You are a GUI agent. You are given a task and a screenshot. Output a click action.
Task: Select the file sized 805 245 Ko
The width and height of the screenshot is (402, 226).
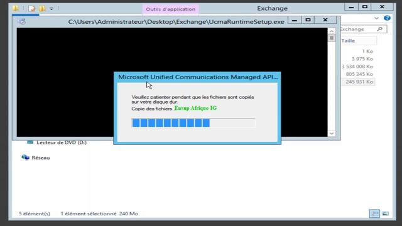(x=359, y=74)
